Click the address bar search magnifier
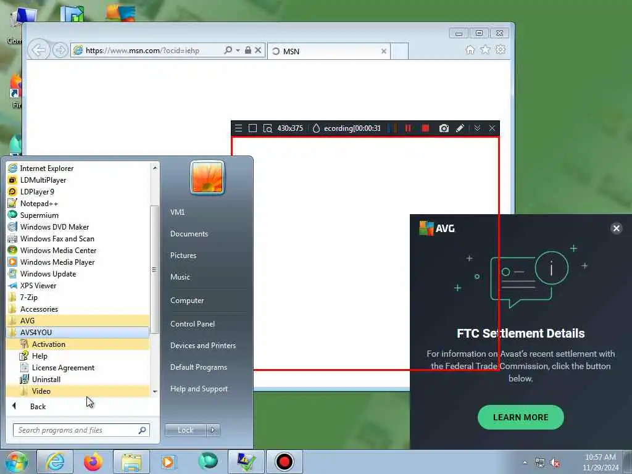The image size is (632, 474). coord(228,50)
